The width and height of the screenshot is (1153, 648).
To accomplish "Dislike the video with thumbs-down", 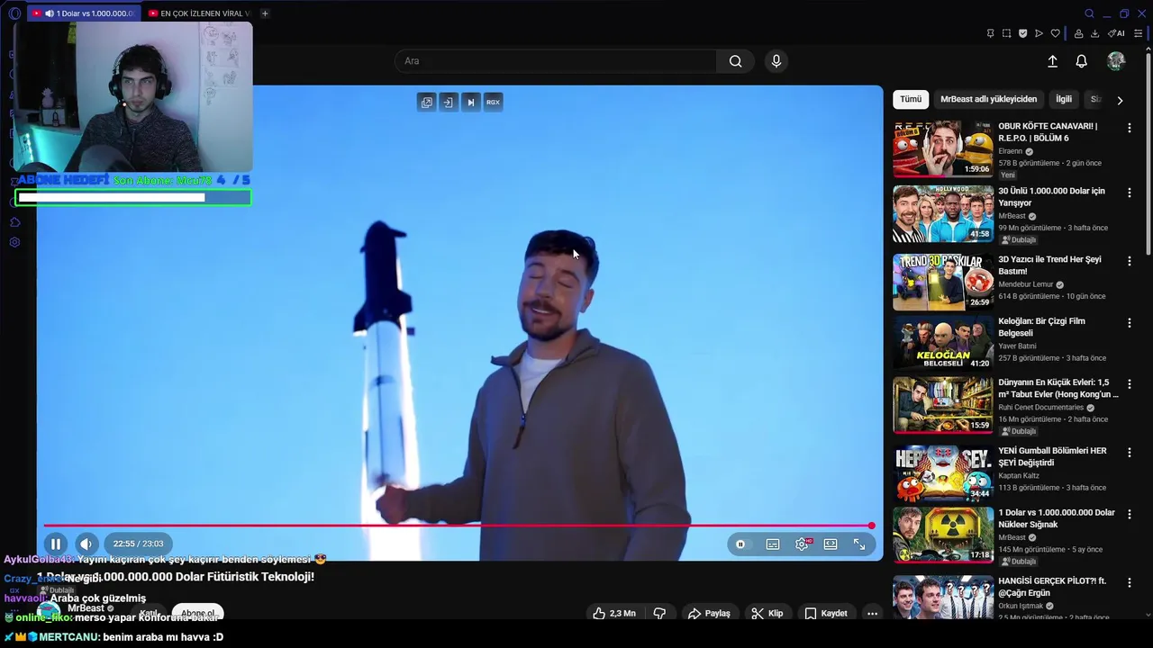I will coord(659,614).
